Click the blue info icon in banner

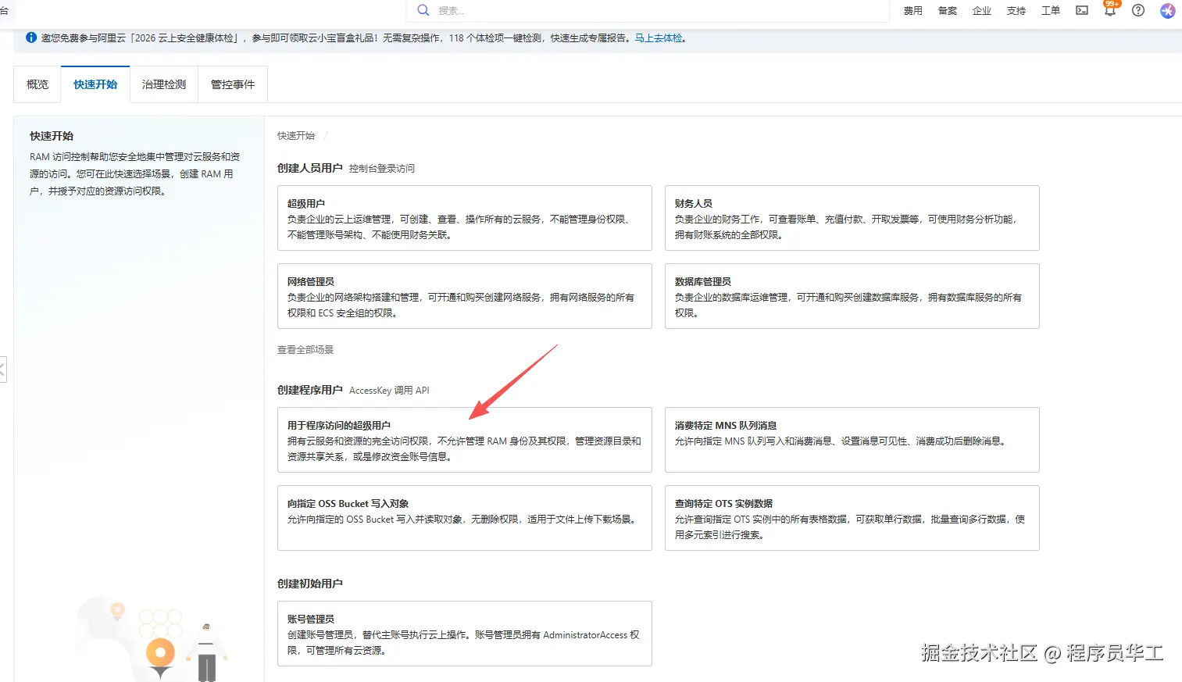31,37
